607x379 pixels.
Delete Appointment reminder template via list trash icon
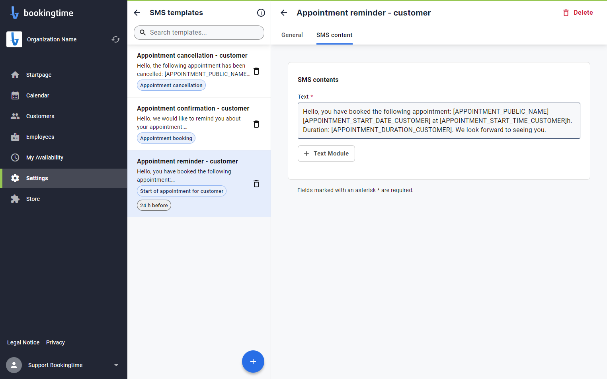[x=256, y=184]
